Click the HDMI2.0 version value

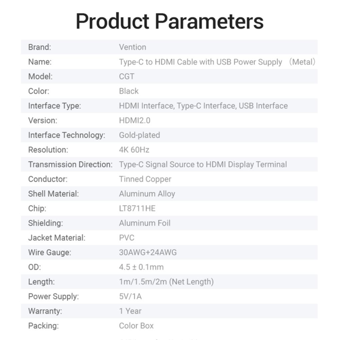[135, 120]
